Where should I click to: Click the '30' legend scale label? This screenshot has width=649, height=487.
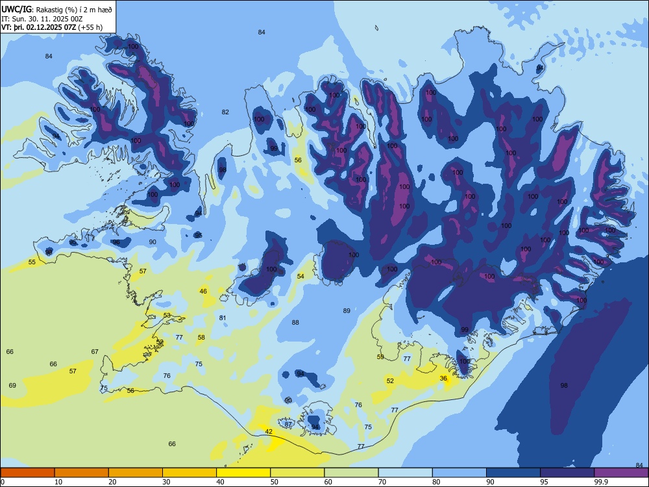pos(166,482)
